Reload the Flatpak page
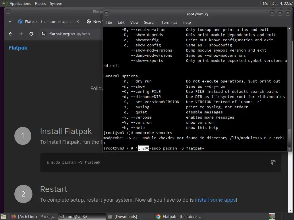 (x=31, y=34)
